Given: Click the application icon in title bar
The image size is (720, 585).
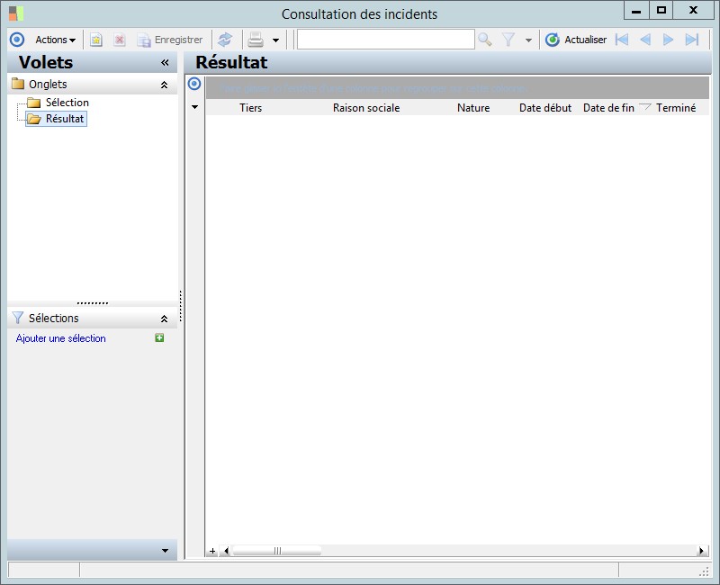Looking at the screenshot, I should click(16, 13).
